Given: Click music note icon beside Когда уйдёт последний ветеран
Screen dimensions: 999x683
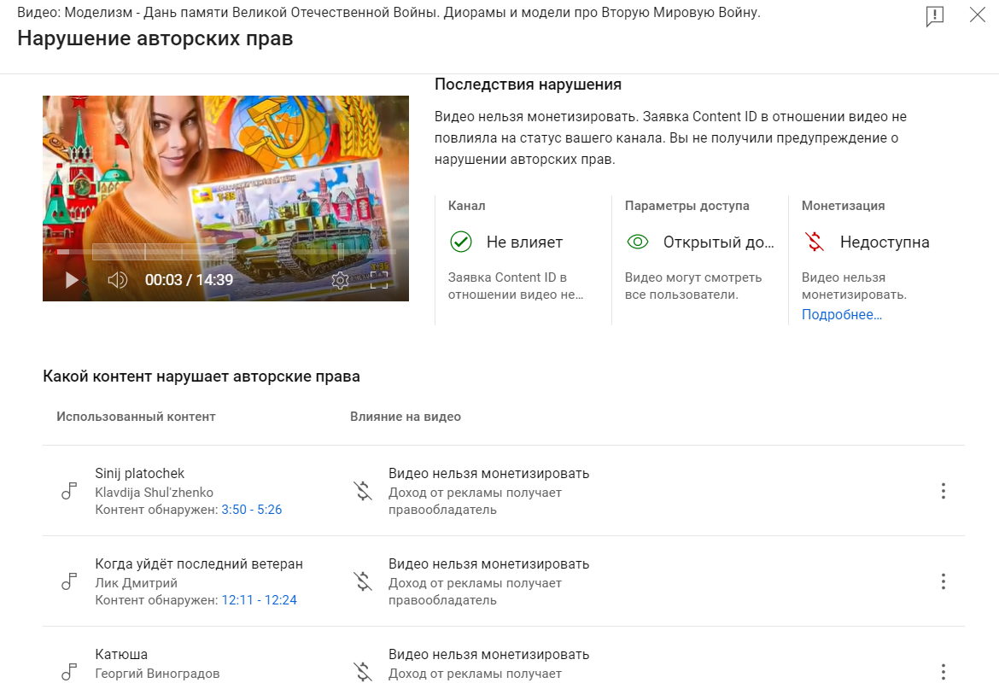Looking at the screenshot, I should (69, 581).
